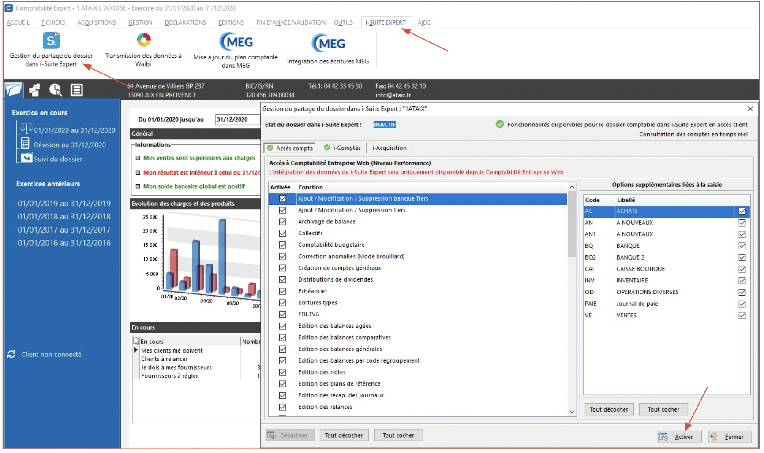Click Tout décocher under journal options
The width and height of the screenshot is (764, 453).
[x=609, y=409]
